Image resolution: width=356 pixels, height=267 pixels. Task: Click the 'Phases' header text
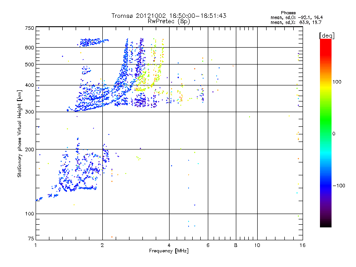[x=288, y=13]
